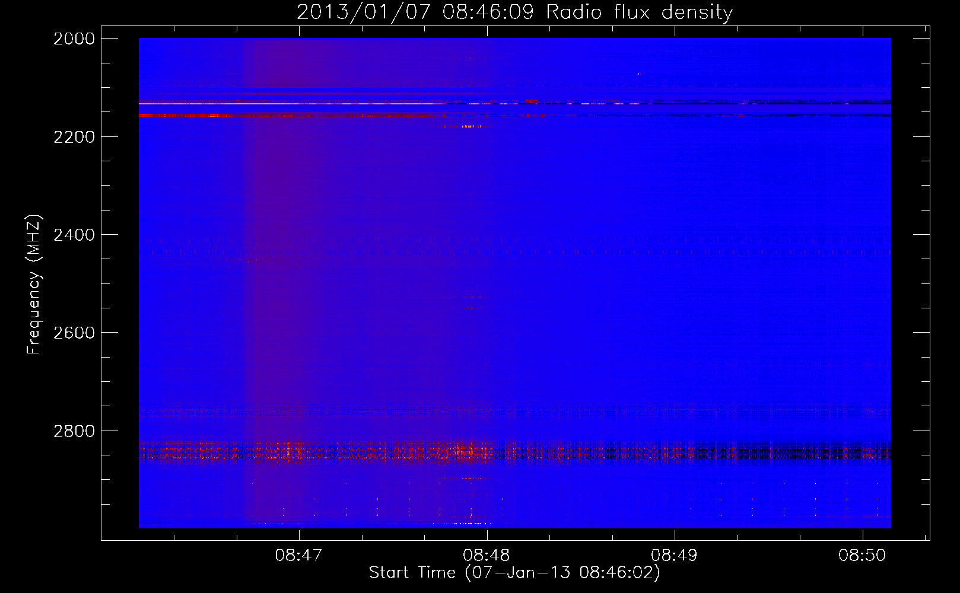Image resolution: width=960 pixels, height=593 pixels.
Task: Select the 'Frequency (MHZ)' axis label
Action: click(x=34, y=285)
